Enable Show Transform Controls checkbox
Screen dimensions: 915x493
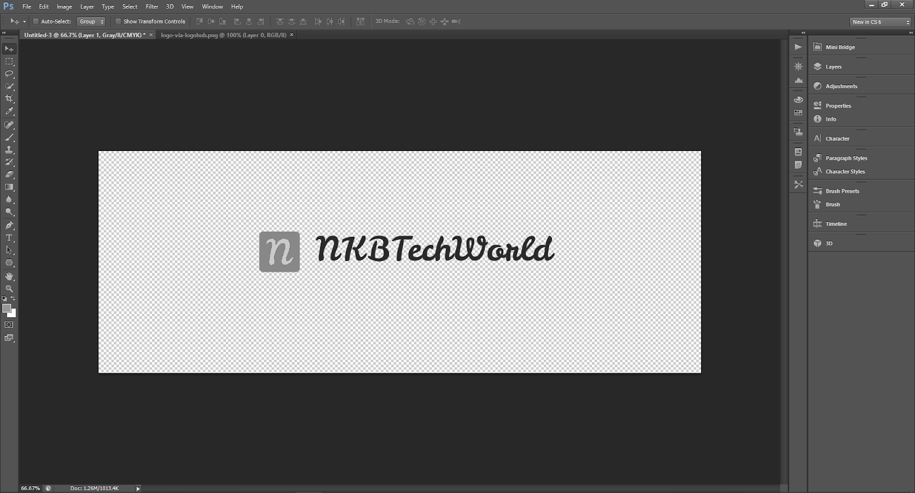[x=118, y=21]
